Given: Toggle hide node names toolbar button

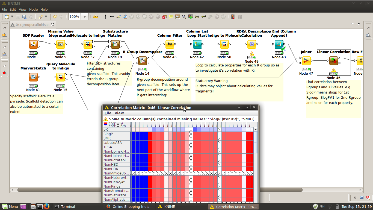Looking at the screenshot, I should (204, 17).
